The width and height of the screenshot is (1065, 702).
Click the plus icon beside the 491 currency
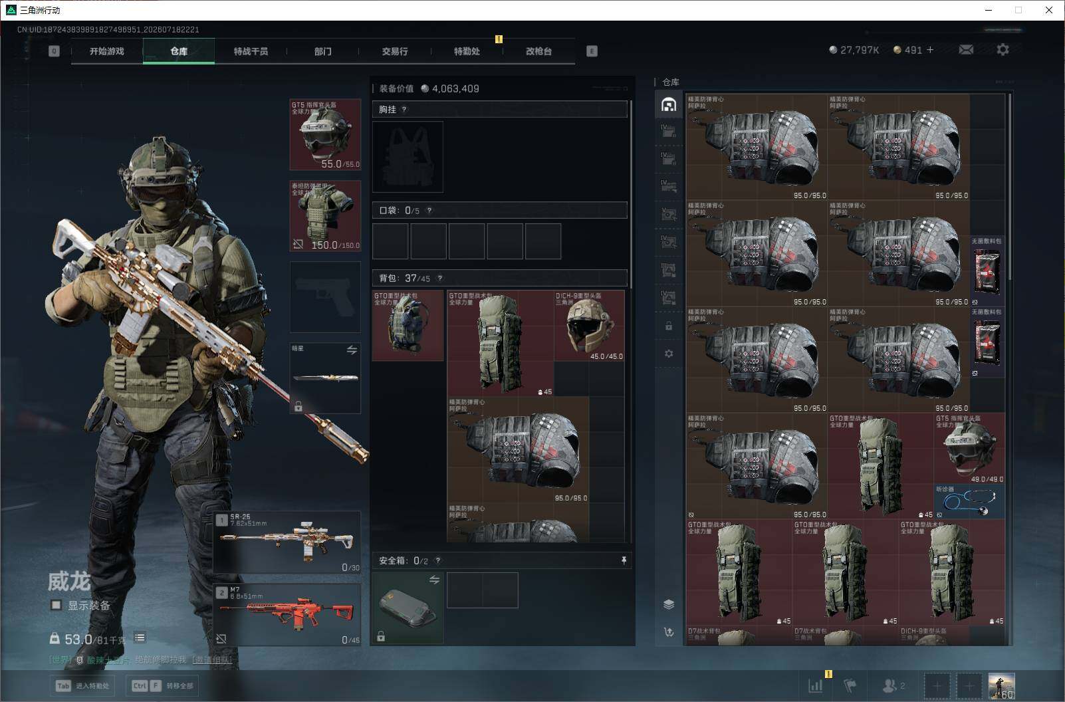[x=930, y=50]
